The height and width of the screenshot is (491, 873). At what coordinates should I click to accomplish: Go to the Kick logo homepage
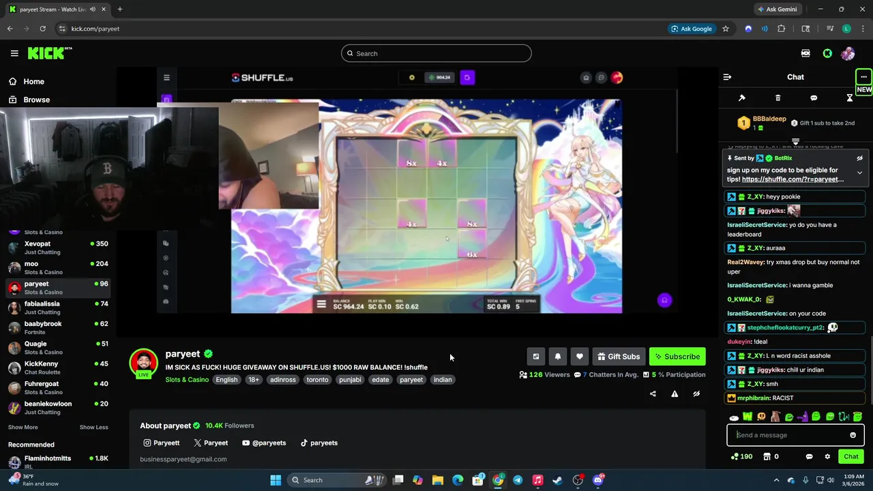pyautogui.click(x=49, y=53)
